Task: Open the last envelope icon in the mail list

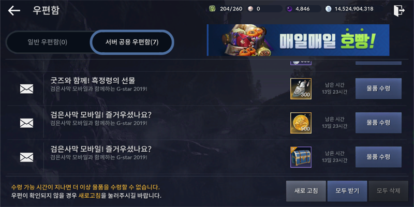Action: click(27, 157)
